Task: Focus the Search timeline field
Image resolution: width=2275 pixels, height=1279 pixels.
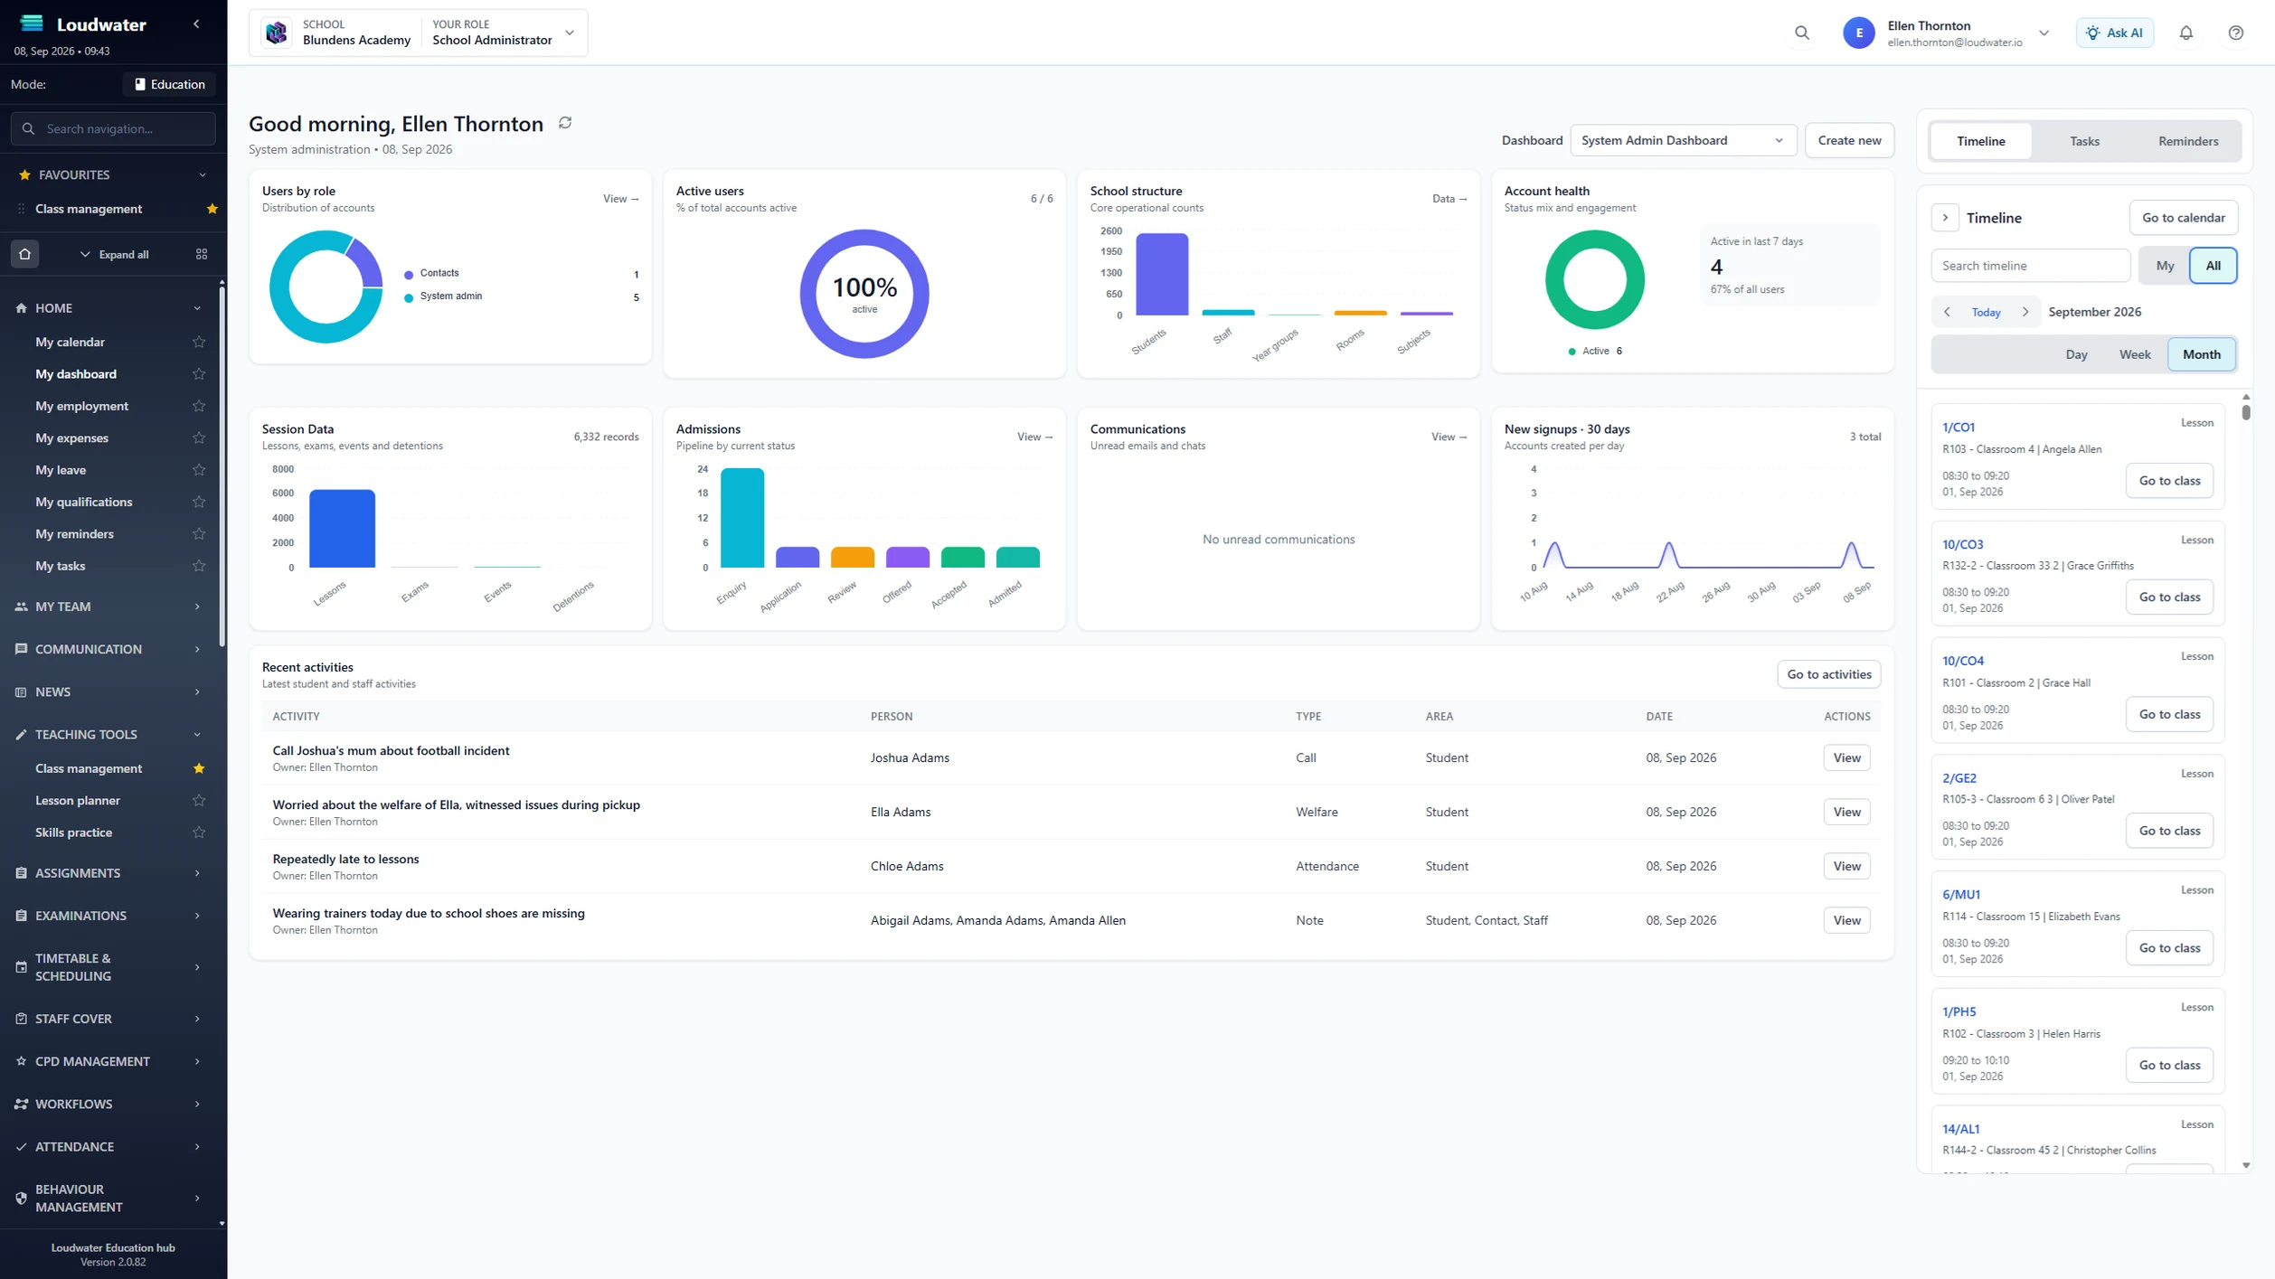Action: coord(2030,266)
